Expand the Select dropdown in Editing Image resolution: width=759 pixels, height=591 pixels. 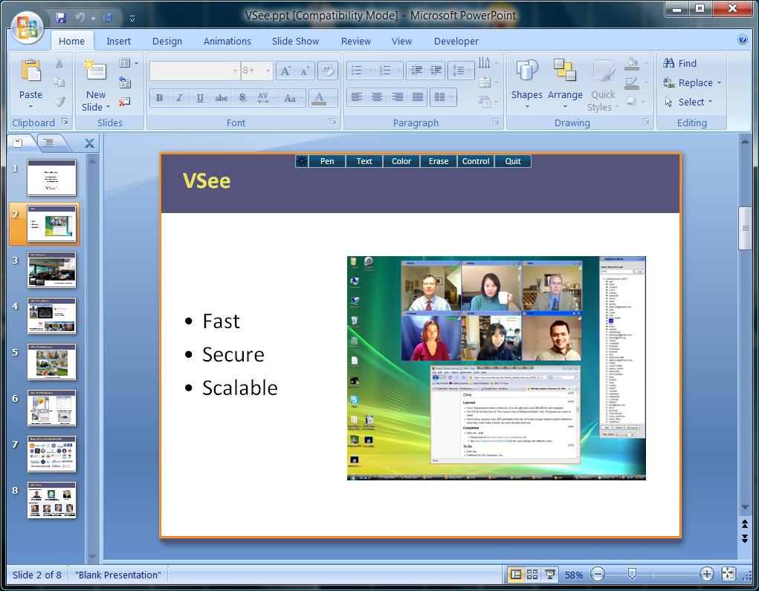coord(690,102)
